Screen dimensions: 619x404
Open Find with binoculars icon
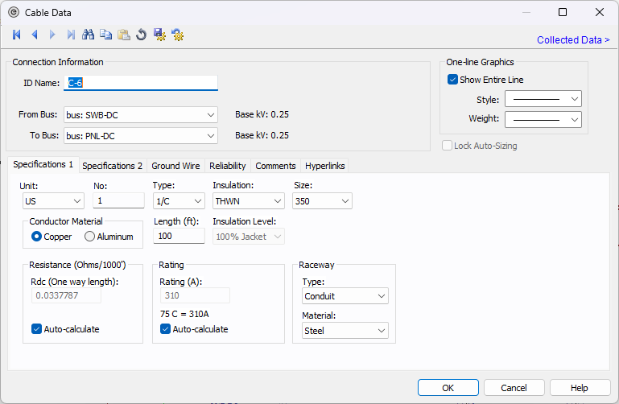tap(88, 35)
